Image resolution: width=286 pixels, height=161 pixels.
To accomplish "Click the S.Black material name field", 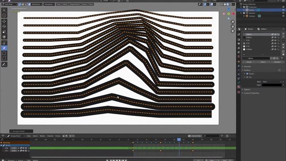I will tap(258, 58).
